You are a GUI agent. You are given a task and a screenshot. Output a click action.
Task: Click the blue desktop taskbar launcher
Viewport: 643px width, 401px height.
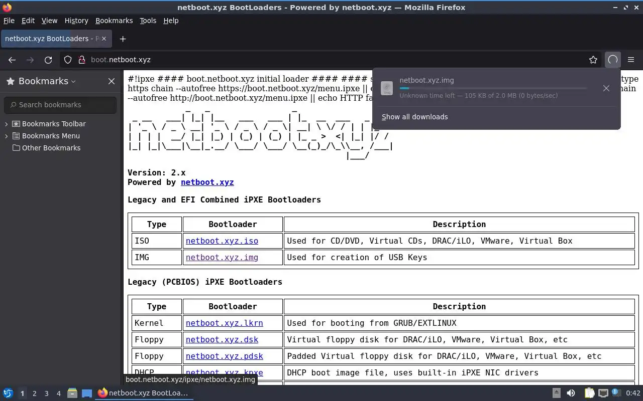pyautogui.click(x=87, y=393)
